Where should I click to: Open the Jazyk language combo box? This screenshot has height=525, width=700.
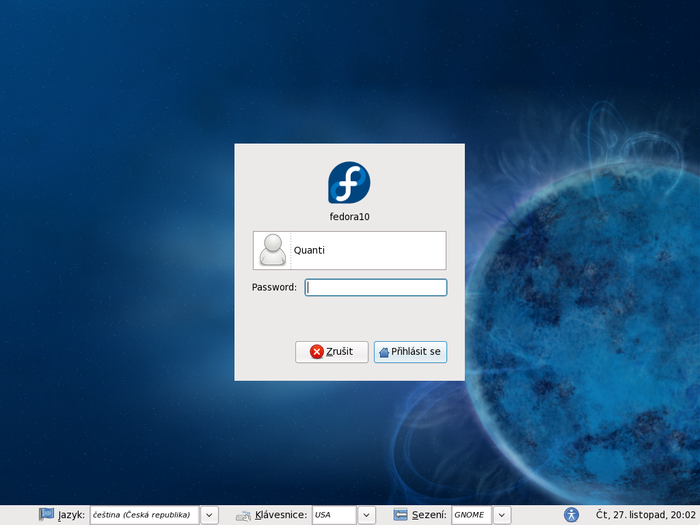pyautogui.click(x=144, y=515)
